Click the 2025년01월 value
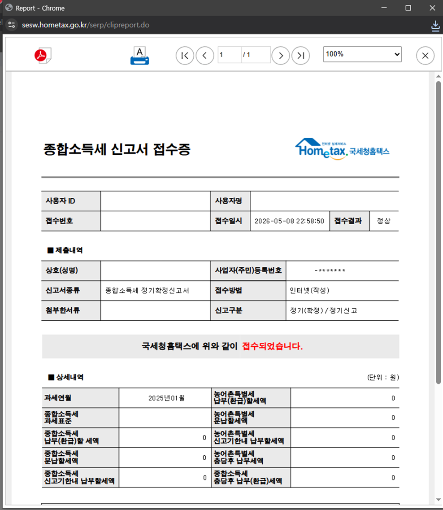 point(167,398)
